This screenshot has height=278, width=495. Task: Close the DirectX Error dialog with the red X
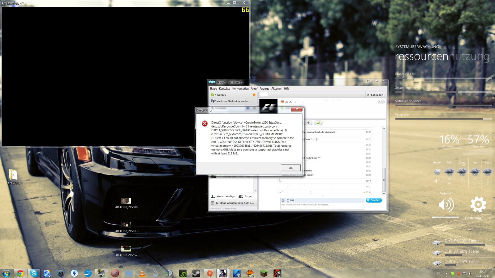297,109
